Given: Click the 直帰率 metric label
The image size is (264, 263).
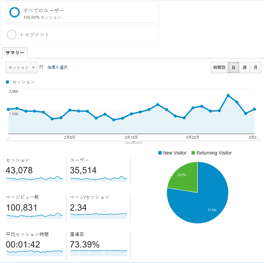Looking at the screenshot, I should [x=77, y=234].
